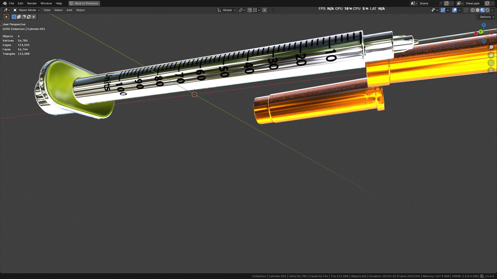The width and height of the screenshot is (497, 279).
Task: Expand the left toolbar arrow
Action: (1, 26)
